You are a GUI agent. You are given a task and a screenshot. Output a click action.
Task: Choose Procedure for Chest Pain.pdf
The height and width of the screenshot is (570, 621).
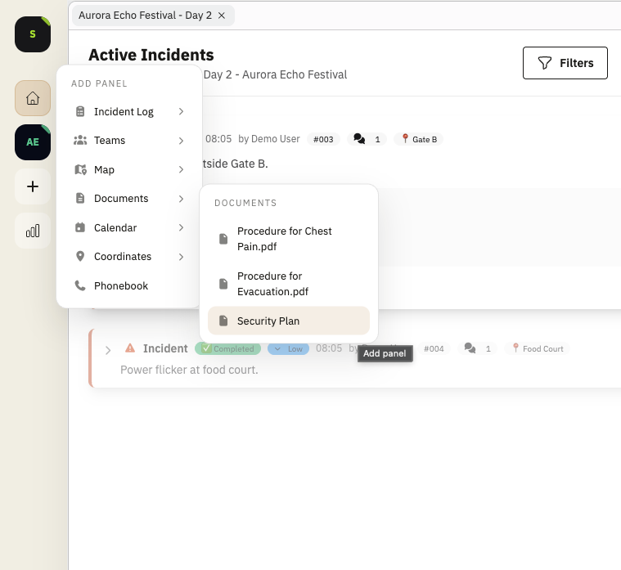289,239
